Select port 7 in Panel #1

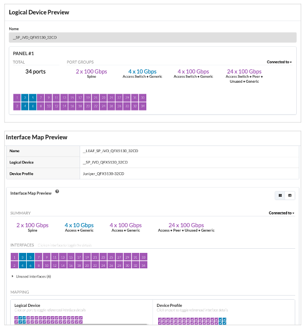41,98
